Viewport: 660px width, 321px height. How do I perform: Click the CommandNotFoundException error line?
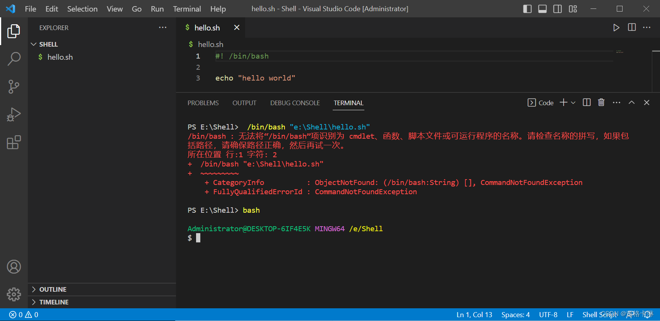pyautogui.click(x=311, y=192)
